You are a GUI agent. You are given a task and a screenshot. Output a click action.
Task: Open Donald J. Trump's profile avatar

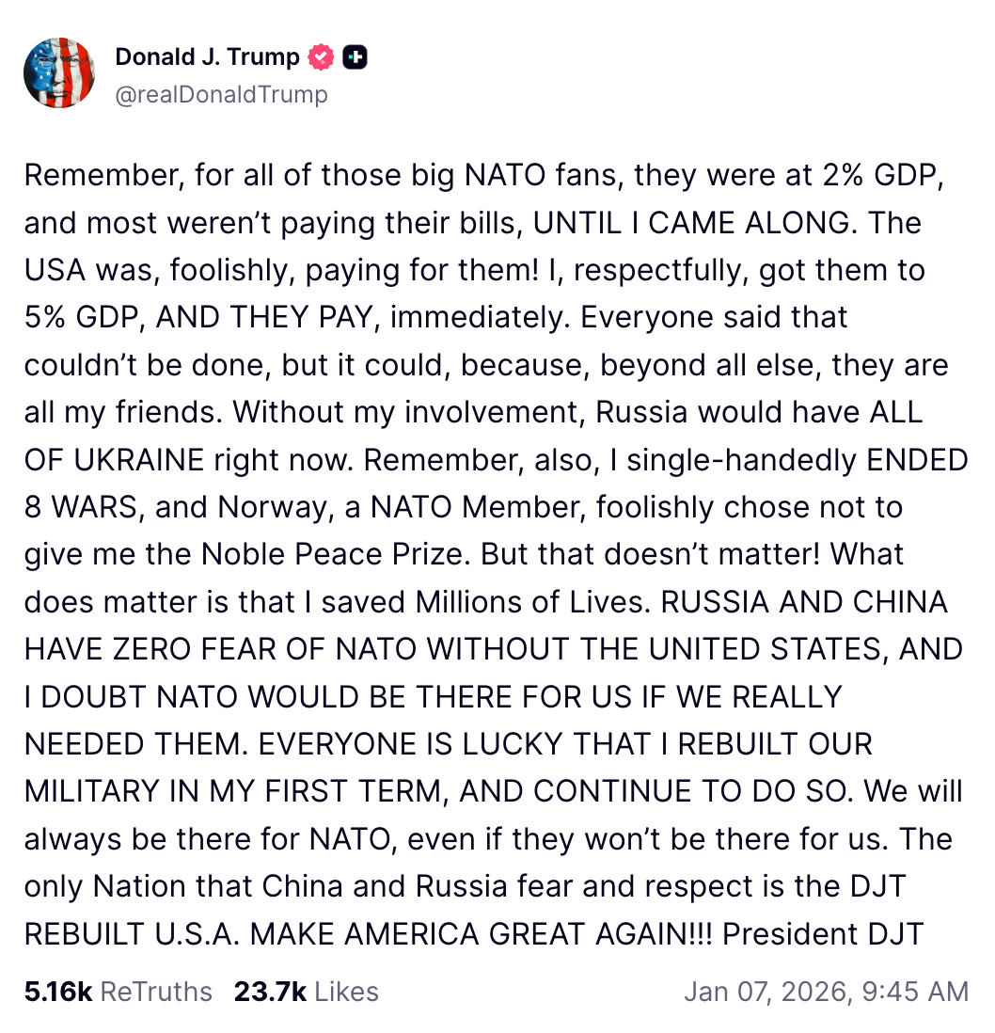click(x=59, y=73)
